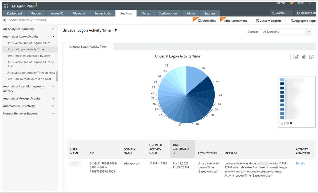Screen dimensions: 318x193
Task: Open the Anomalies view
Action: coord(207,20)
